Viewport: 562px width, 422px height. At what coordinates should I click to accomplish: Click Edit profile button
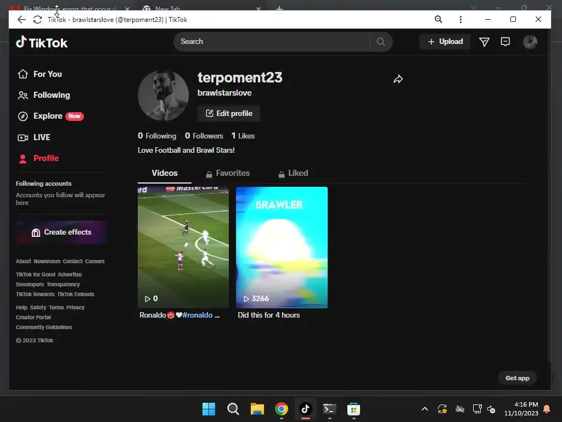point(229,113)
